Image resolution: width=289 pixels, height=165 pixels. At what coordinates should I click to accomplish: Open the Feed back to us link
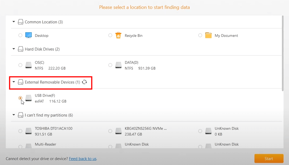pos(82,159)
